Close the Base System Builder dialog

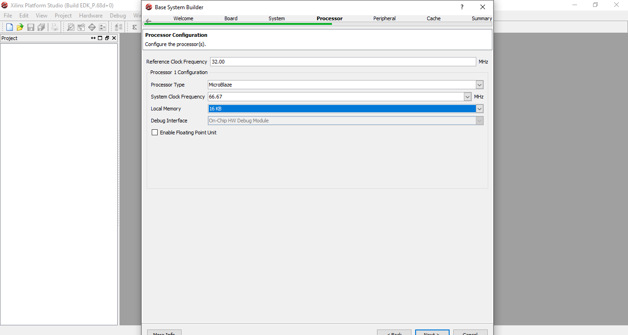[x=482, y=7]
